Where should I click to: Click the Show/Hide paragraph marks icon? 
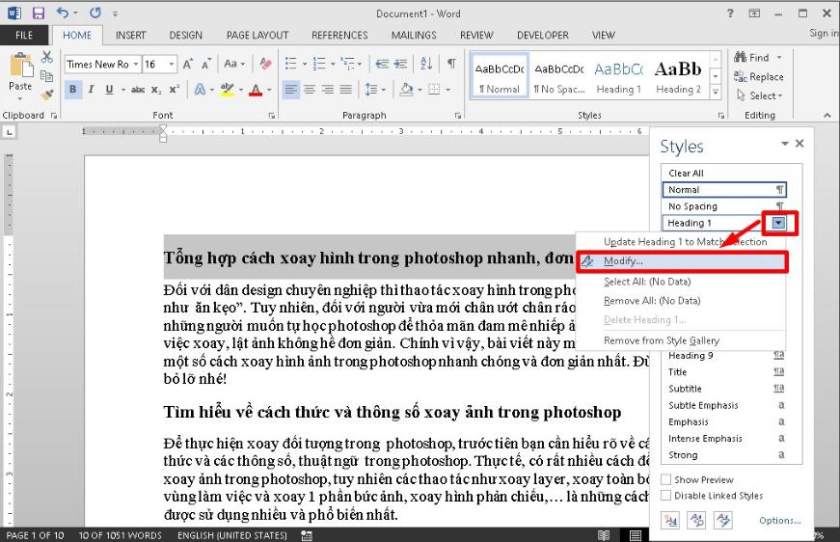coord(450,64)
